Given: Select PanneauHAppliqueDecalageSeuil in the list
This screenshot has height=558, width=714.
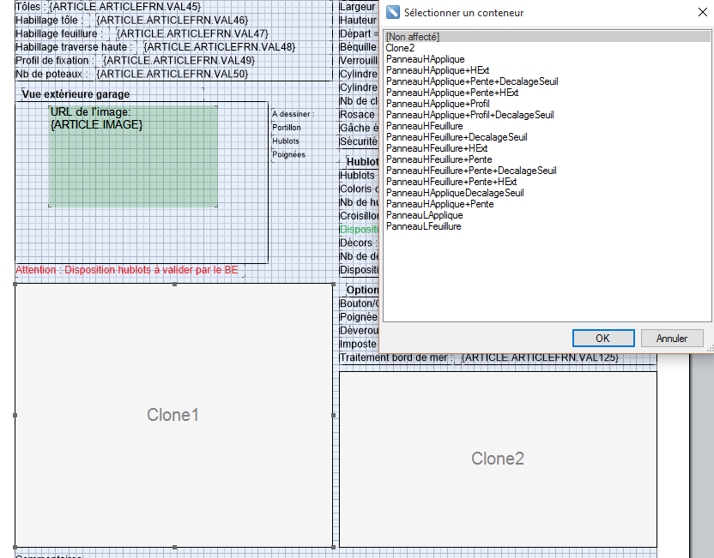Looking at the screenshot, I should [455, 193].
